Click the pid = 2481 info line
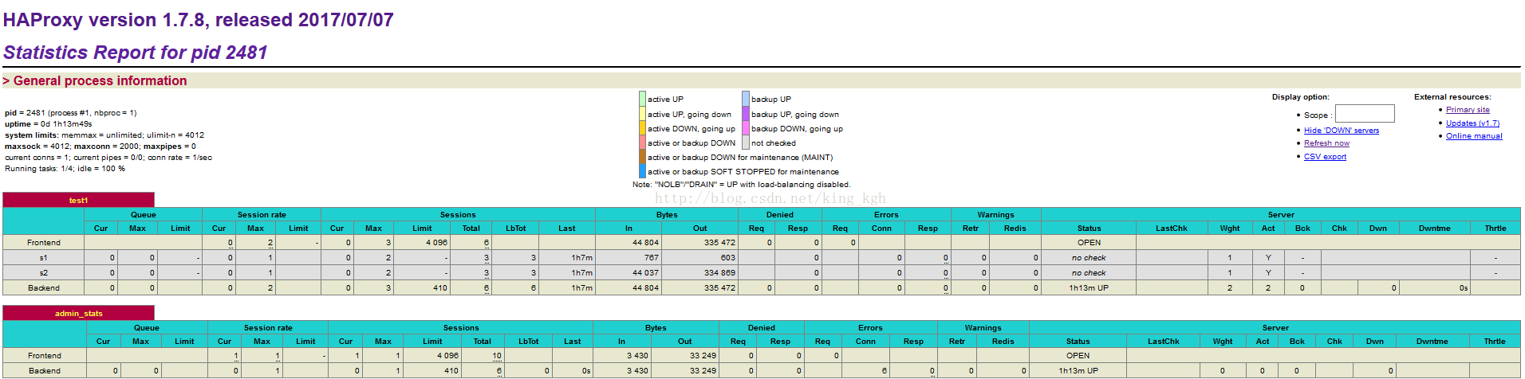The image size is (1525, 379). (71, 113)
